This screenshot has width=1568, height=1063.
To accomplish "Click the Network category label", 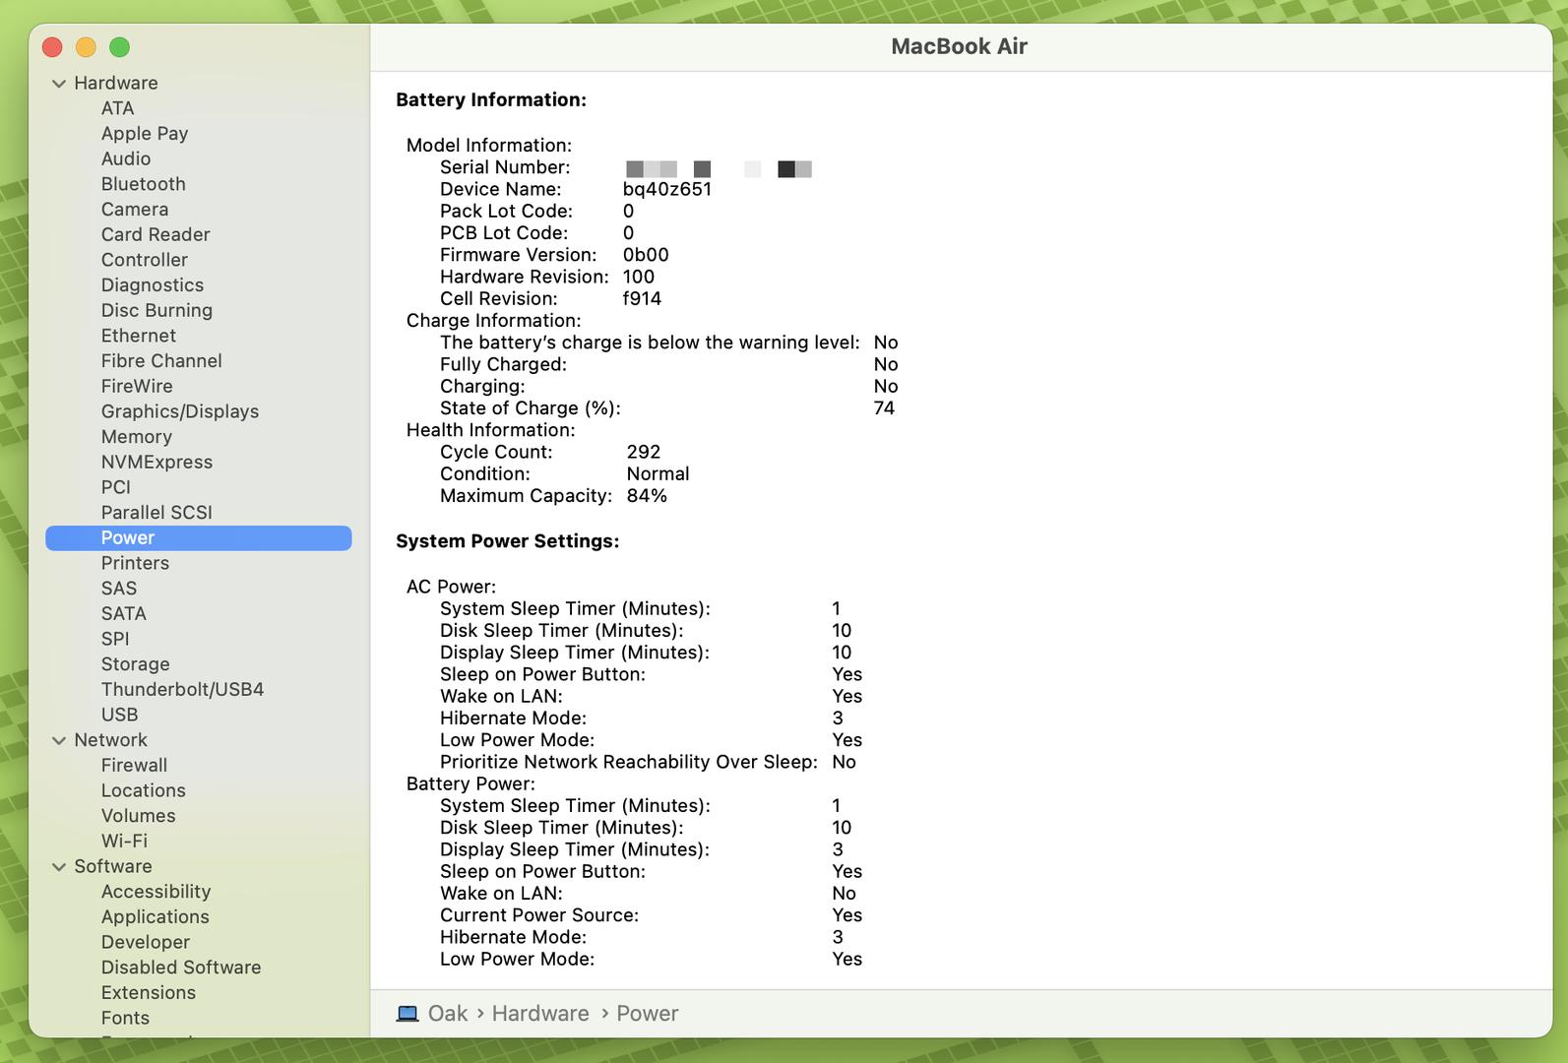I will click(x=110, y=740).
